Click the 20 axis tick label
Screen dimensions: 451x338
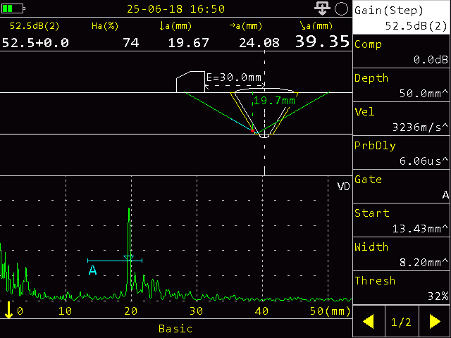130,311
